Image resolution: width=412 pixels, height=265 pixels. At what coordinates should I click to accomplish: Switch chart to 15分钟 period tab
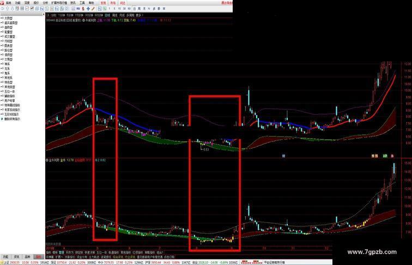coord(78,15)
